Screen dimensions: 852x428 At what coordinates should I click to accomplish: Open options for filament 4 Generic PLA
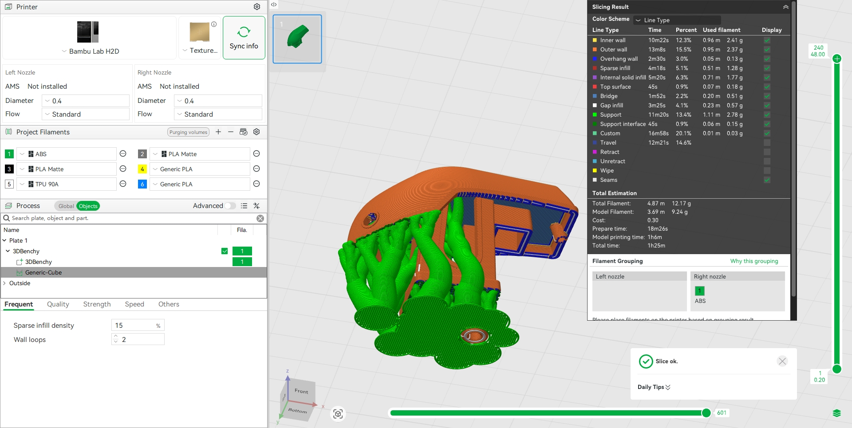coord(256,169)
